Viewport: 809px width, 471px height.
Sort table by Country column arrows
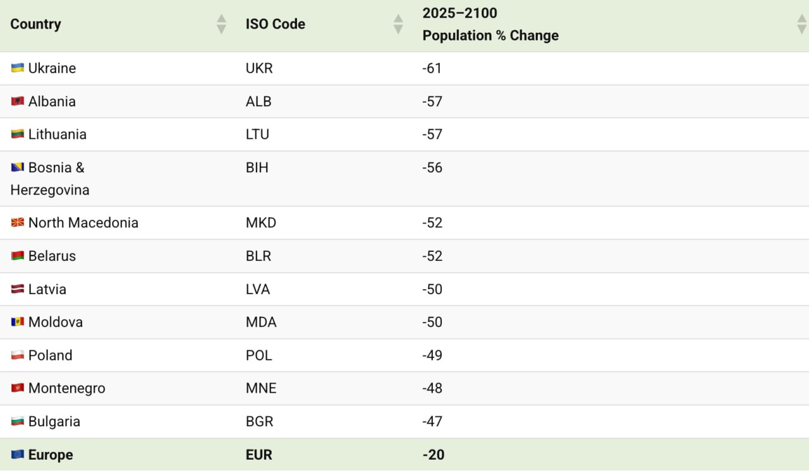(221, 24)
